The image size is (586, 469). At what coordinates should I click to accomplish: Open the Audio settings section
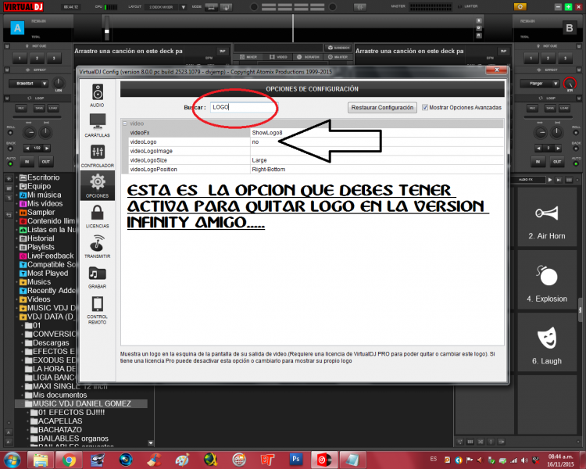tap(97, 95)
